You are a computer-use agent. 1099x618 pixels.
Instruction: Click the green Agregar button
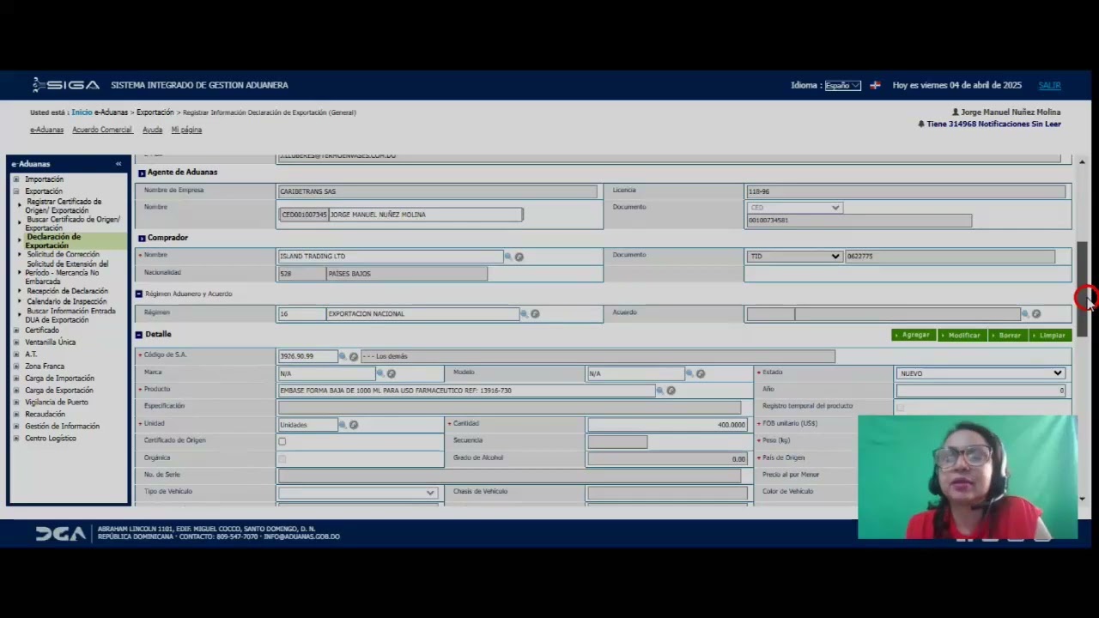pyautogui.click(x=914, y=335)
